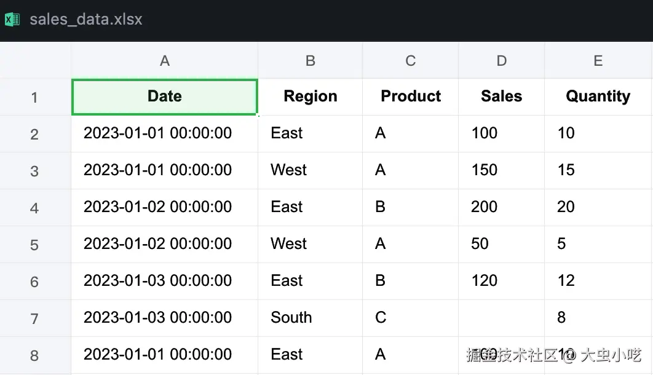This screenshot has width=653, height=375.
Task: Select the Region header cell
Action: pyautogui.click(x=310, y=97)
